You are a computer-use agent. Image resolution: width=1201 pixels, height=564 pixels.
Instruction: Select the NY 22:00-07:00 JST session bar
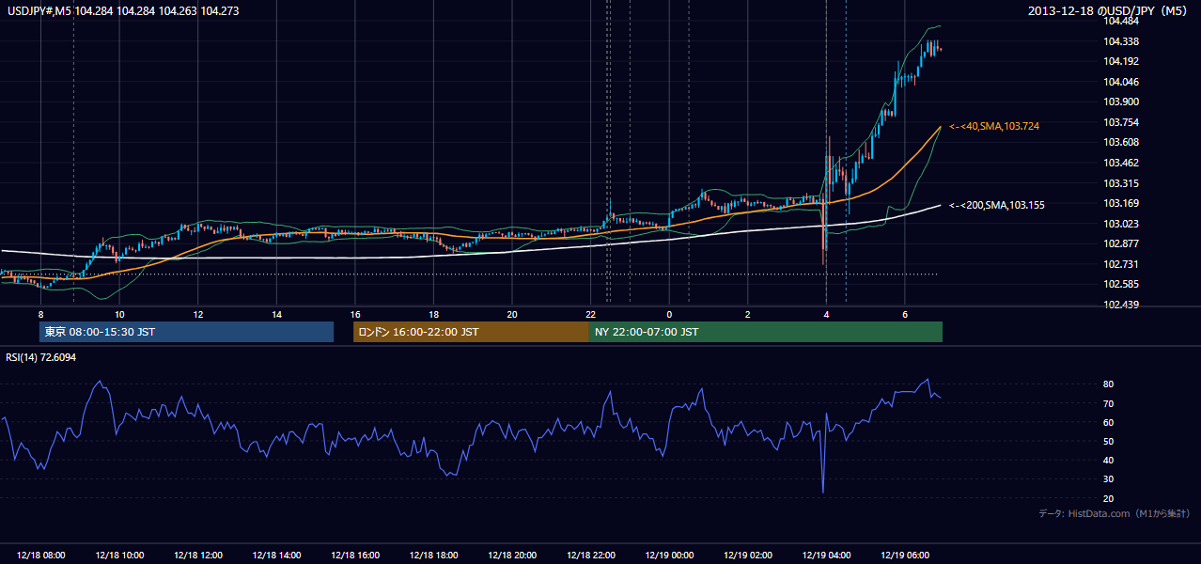[x=766, y=332]
